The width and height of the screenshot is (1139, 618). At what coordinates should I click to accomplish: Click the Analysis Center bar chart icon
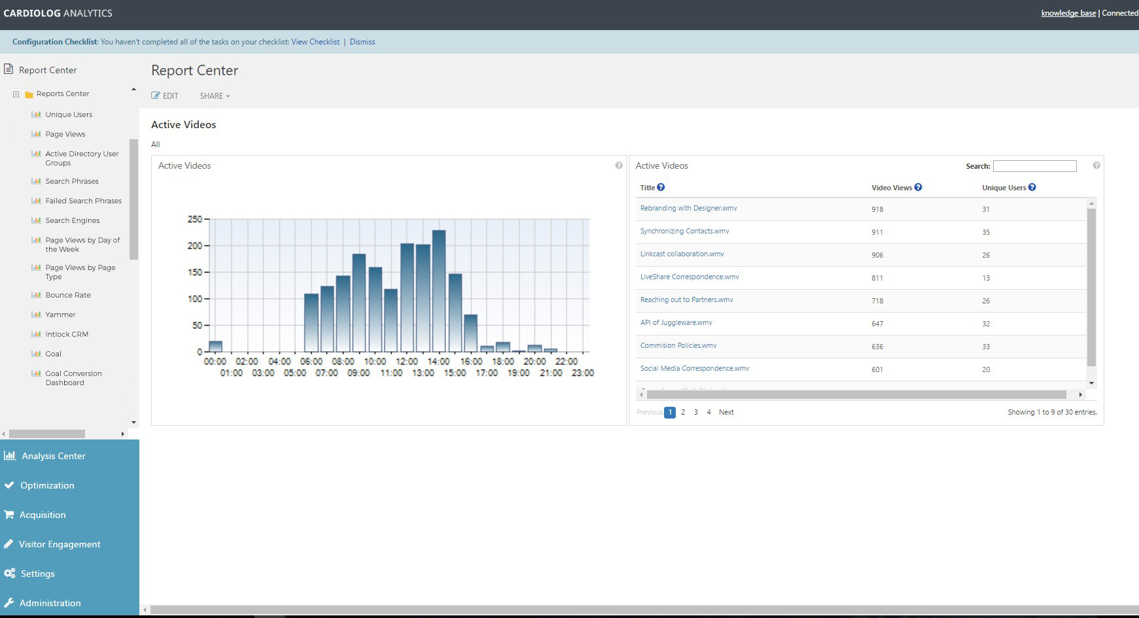10,456
